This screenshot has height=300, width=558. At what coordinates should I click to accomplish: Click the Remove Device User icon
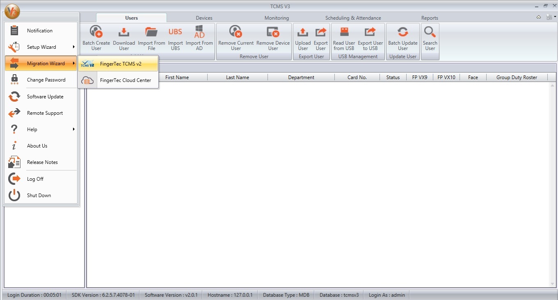(273, 32)
